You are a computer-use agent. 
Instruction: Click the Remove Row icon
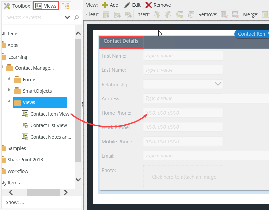click(235, 14)
